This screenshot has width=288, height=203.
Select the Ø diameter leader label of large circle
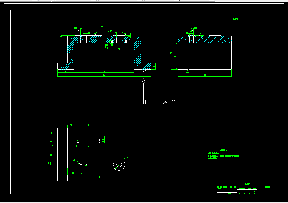(x=127, y=158)
